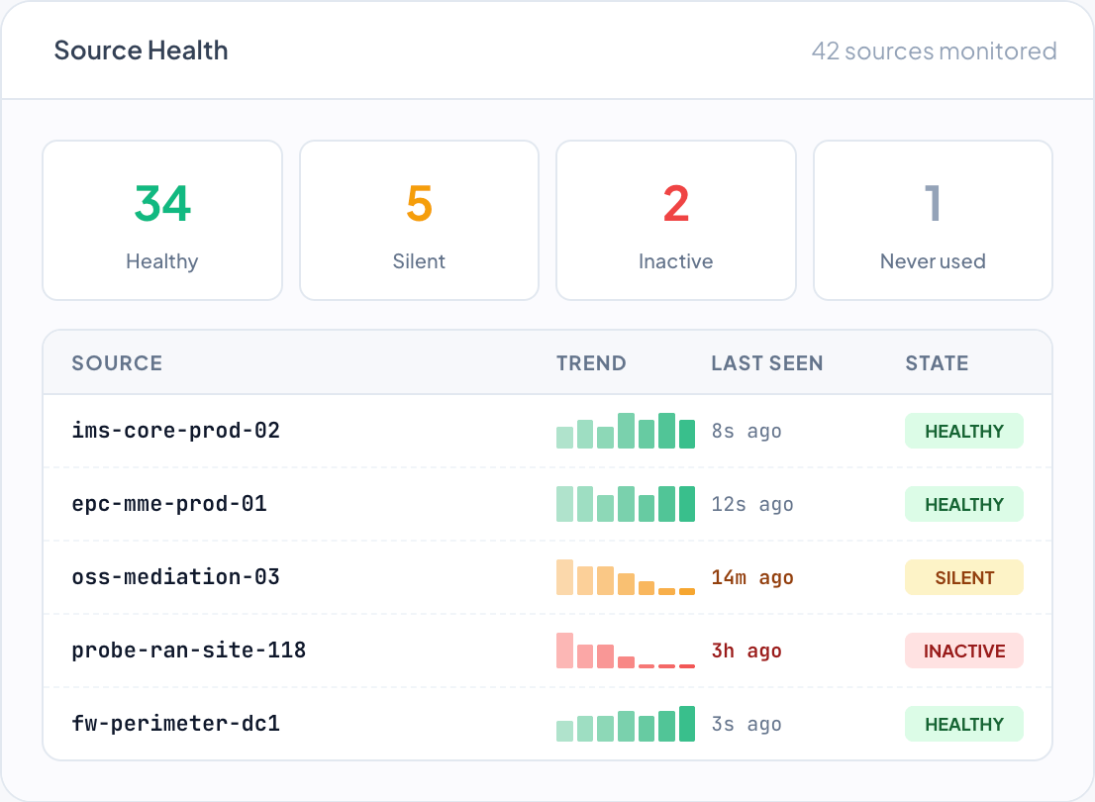
Task: Click the 'Source Health' panel title
Action: pos(141,50)
